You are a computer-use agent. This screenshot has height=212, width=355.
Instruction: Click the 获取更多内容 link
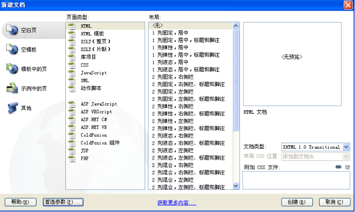177,203
